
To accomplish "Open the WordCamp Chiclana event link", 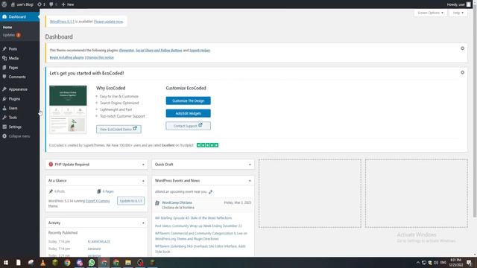I will point(177,202).
